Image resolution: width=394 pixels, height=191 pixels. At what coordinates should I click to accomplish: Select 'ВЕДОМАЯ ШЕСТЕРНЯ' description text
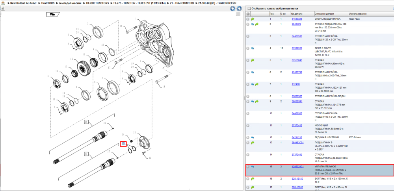tap(327, 137)
